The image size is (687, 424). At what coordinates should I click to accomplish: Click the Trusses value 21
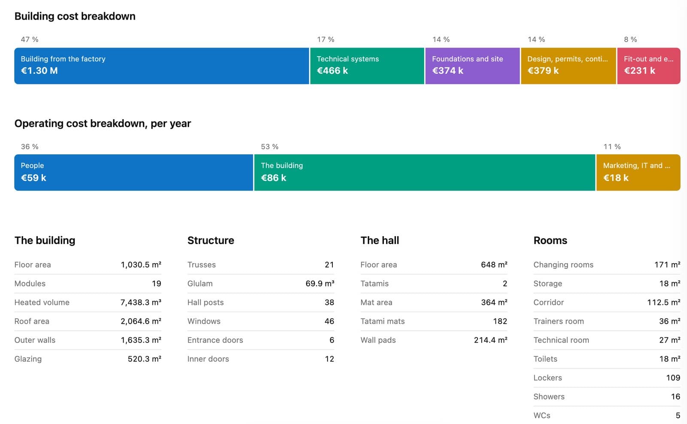coord(329,265)
